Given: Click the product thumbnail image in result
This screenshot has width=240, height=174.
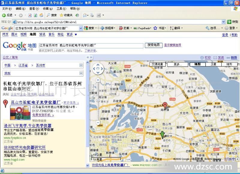Looking at the screenshot, I should (x=20, y=113).
